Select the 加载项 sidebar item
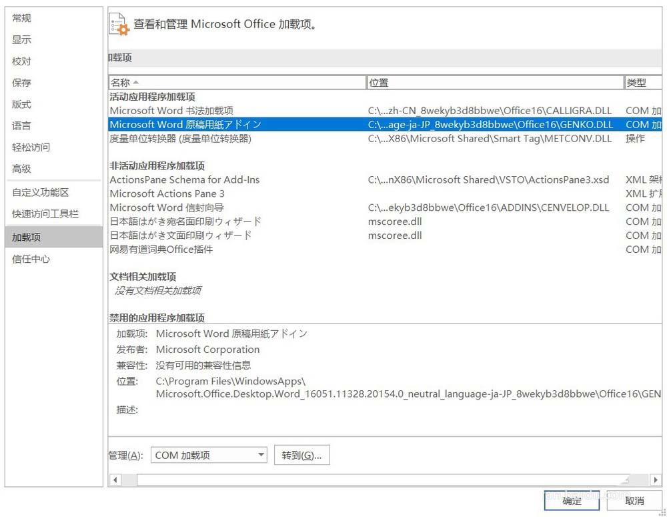This screenshot has width=667, height=517. pyautogui.click(x=54, y=237)
